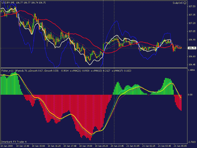Click the 18 Jan 15:00 time label
Screen dimensions: 197x148
(x=38, y=146)
